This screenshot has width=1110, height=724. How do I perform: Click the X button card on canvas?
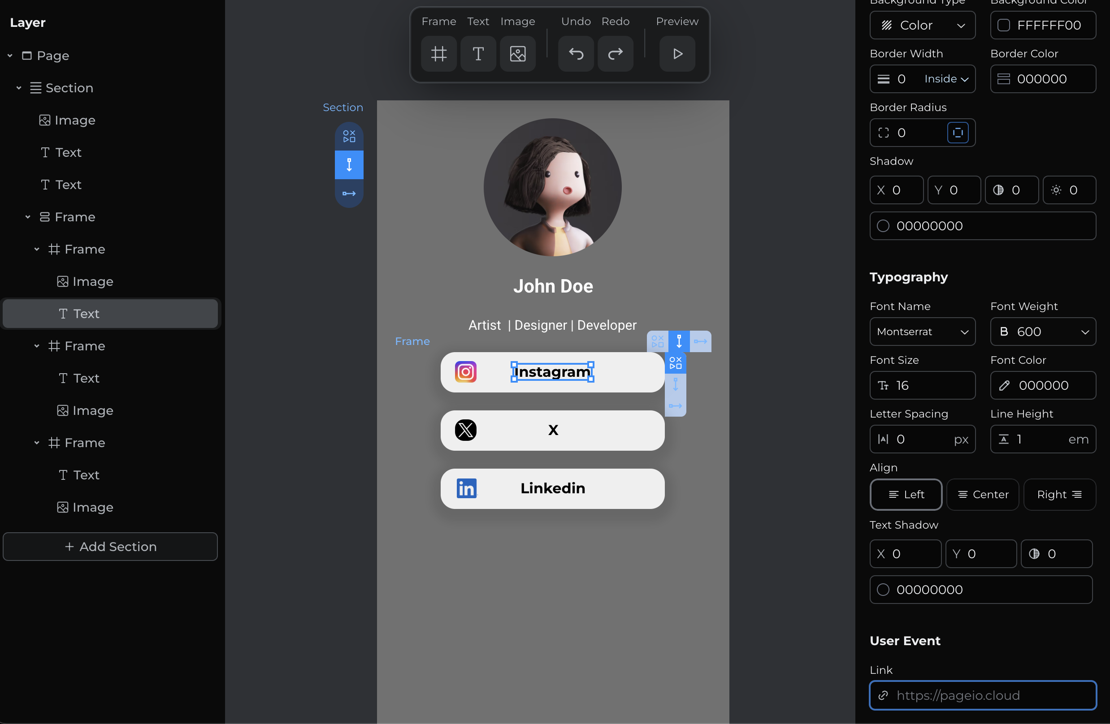[552, 430]
